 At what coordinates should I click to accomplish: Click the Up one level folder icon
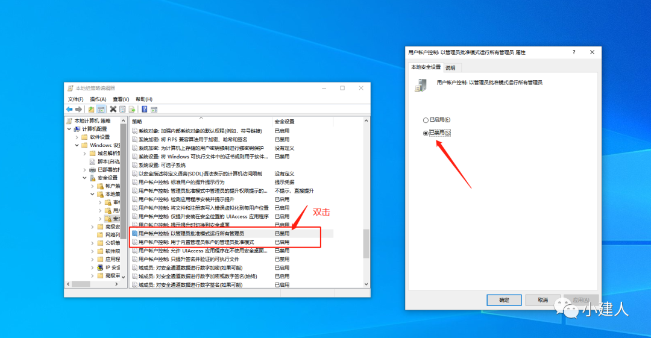pos(91,109)
